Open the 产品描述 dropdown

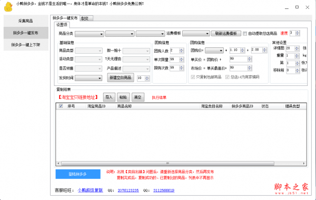pos(136,68)
